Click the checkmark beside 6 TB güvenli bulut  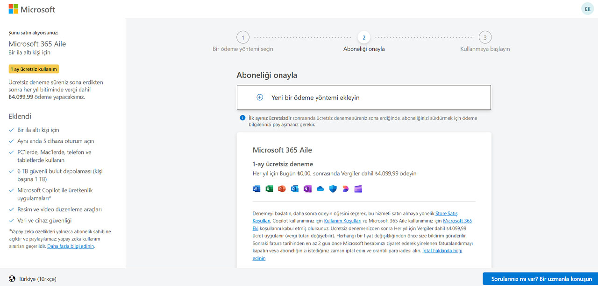pos(11,172)
